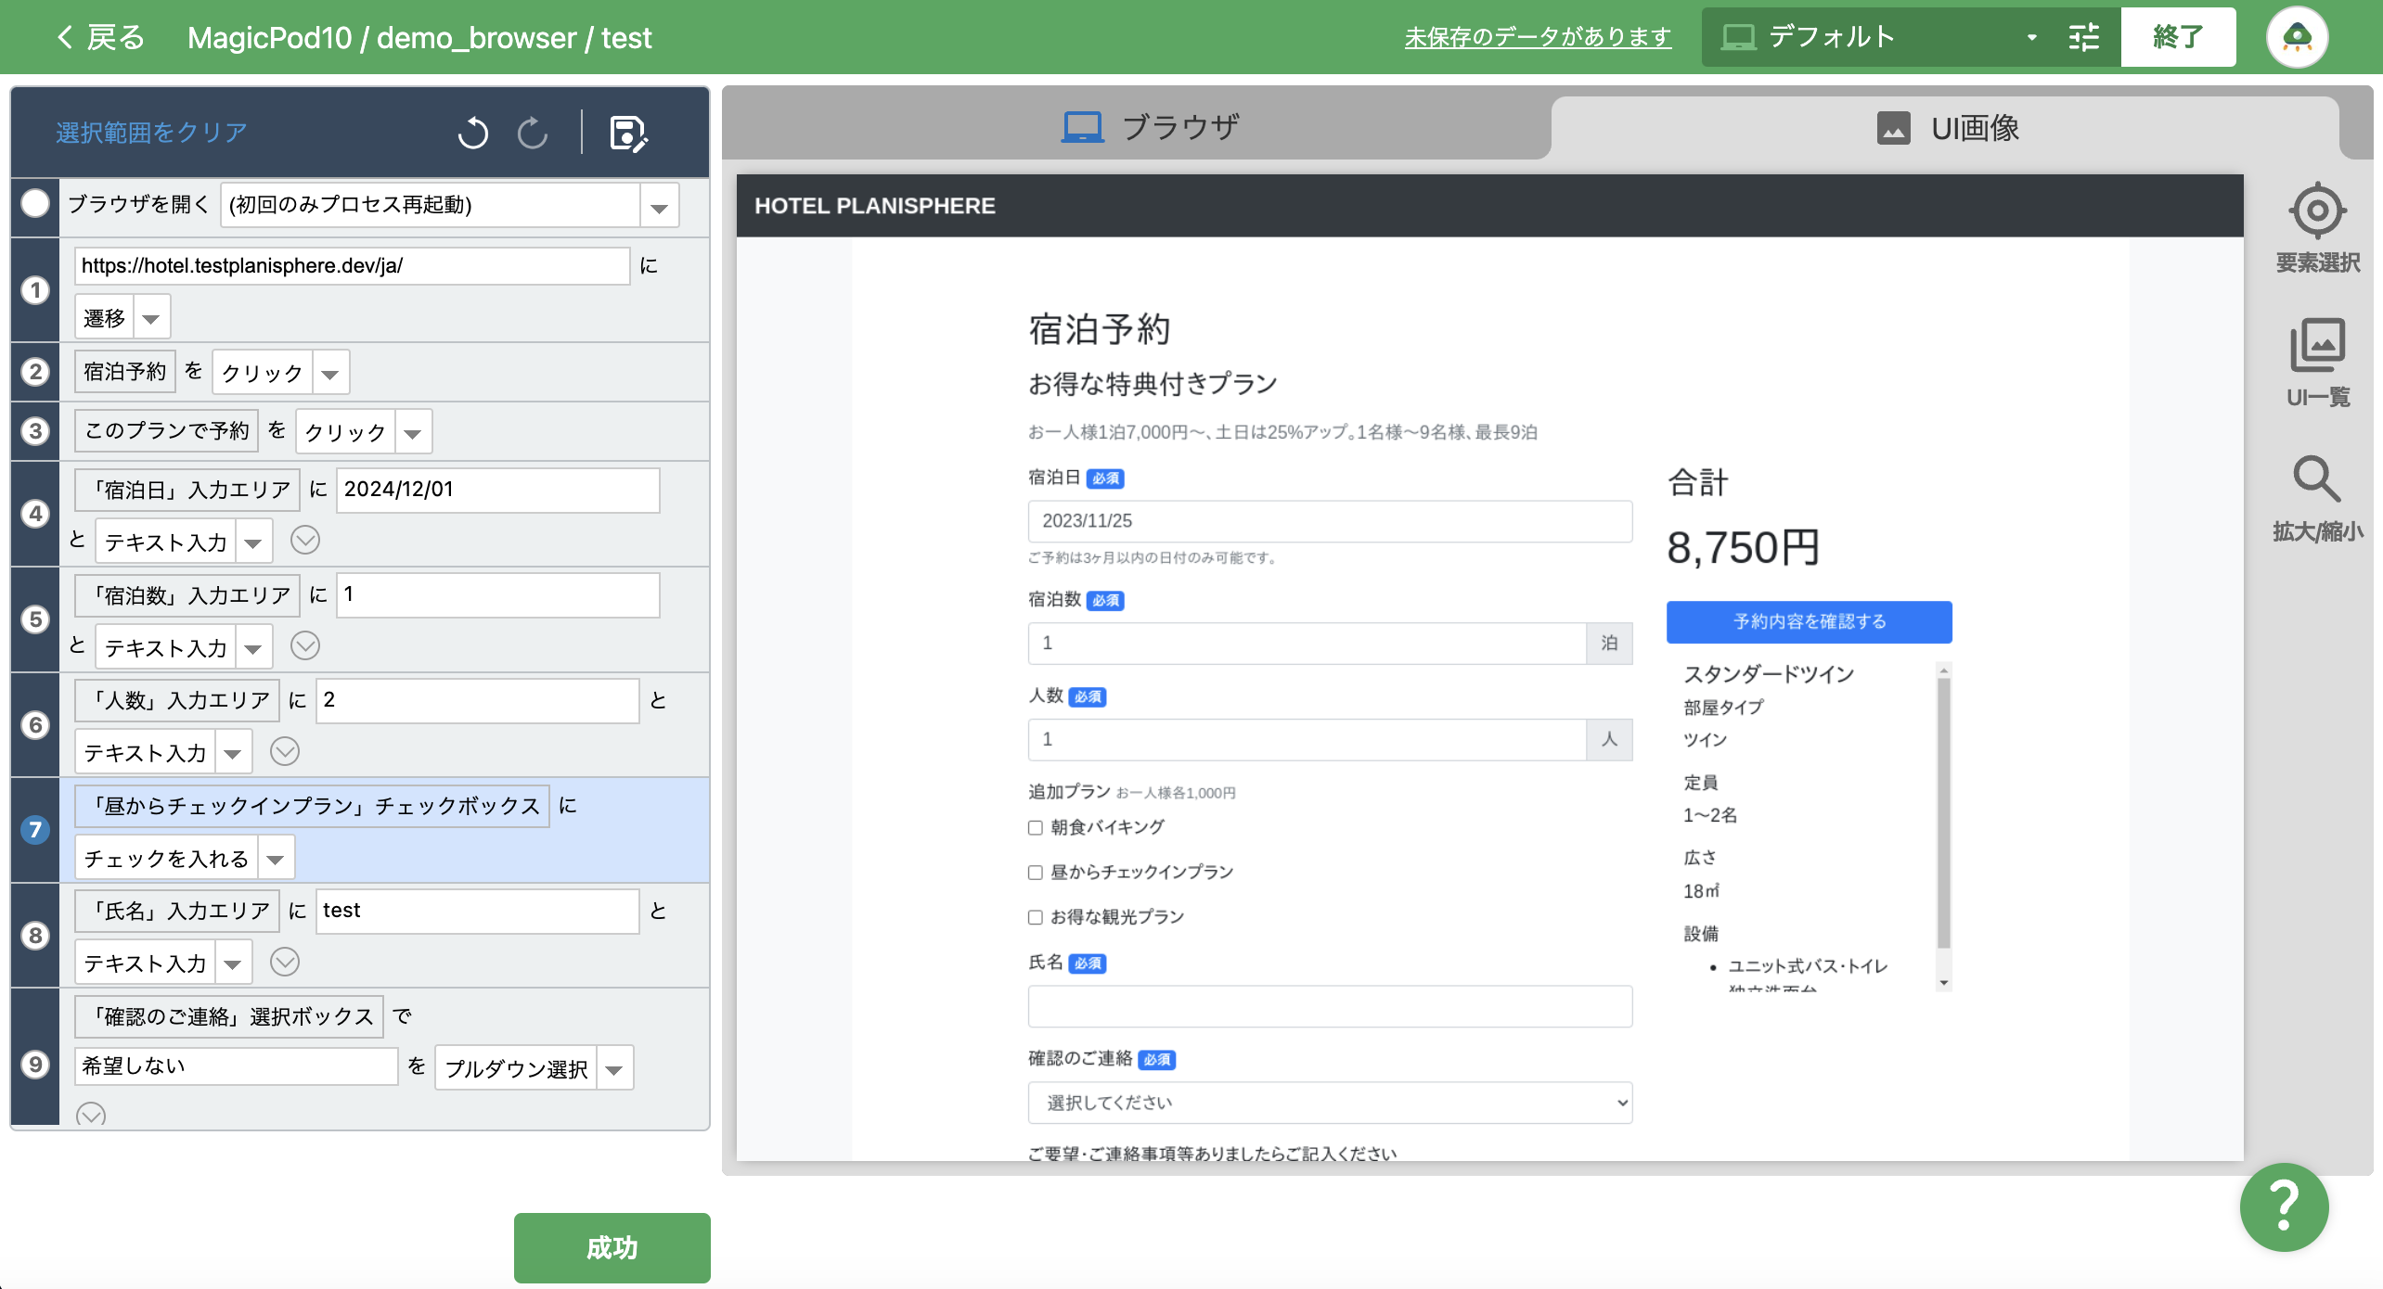This screenshot has height=1289, width=2383.
Task: Click the step 4 number circle
Action: (x=35, y=514)
